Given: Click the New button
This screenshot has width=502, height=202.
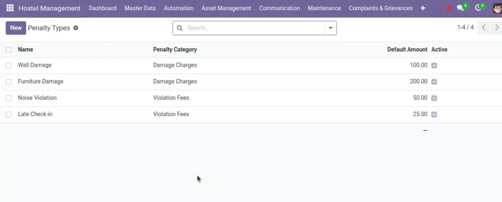Looking at the screenshot, I should tap(16, 28).
